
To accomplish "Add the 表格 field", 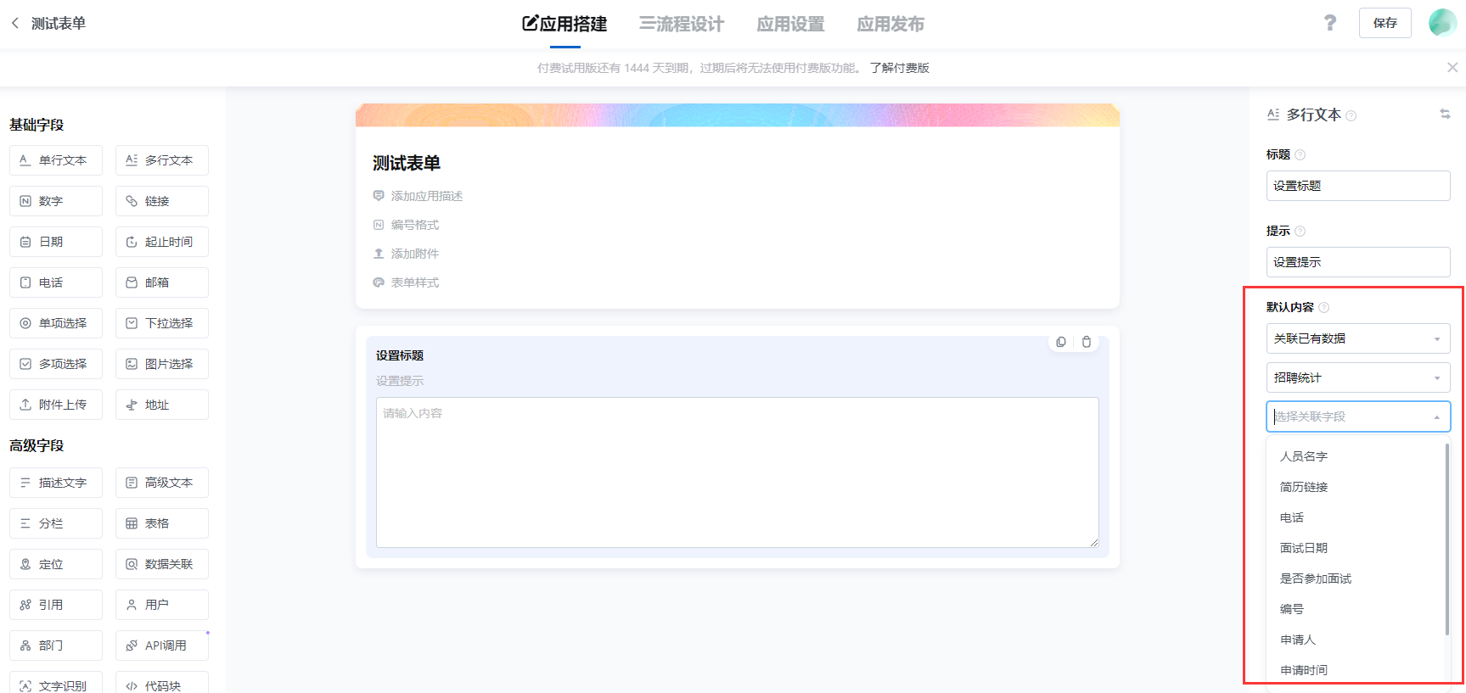I will (162, 523).
